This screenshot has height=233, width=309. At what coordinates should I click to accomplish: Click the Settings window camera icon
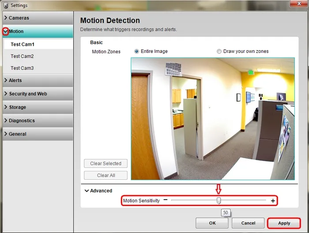(x=6, y=5)
